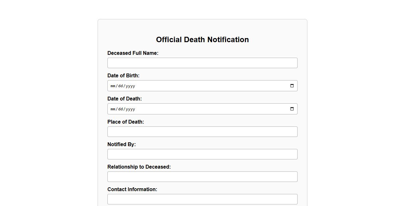Click the 'Relationship to Deceased:' label

139,167
